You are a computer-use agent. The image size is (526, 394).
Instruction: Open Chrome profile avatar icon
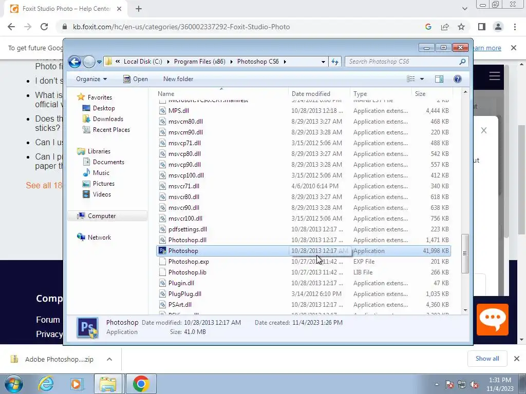[498, 27]
